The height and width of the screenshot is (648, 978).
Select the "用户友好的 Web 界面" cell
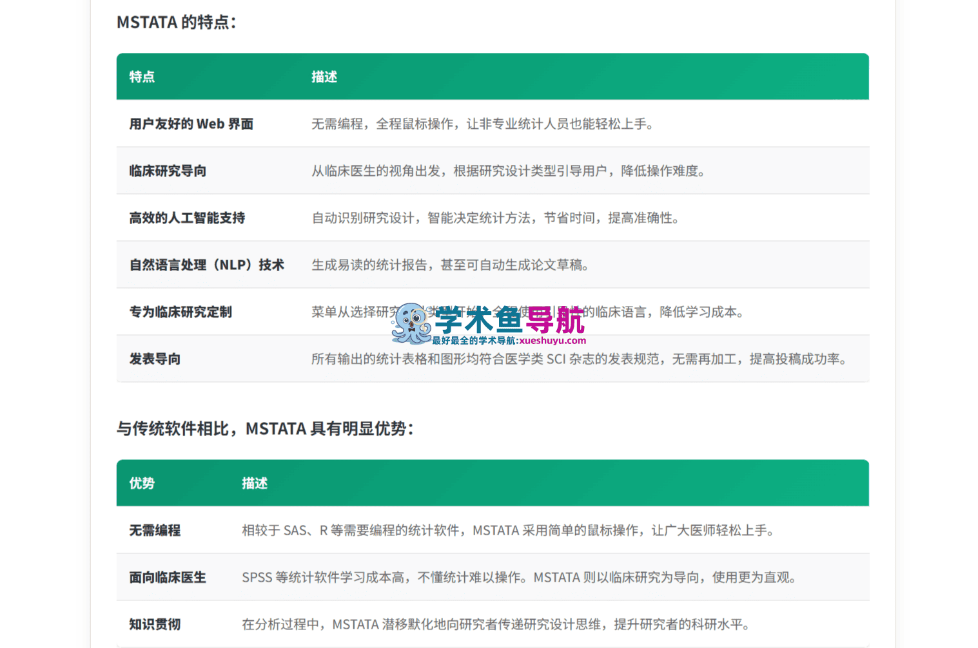pos(191,124)
